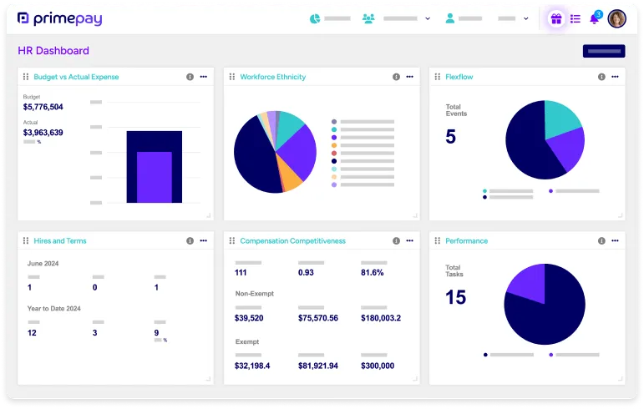
Task: Grab the Hires and Terms drag handle
Action: click(26, 240)
